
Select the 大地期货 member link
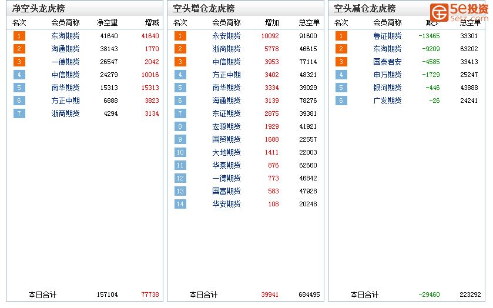pyautogui.click(x=226, y=152)
